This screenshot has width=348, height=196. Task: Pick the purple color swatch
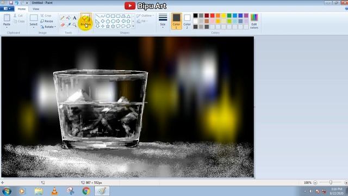point(246,15)
